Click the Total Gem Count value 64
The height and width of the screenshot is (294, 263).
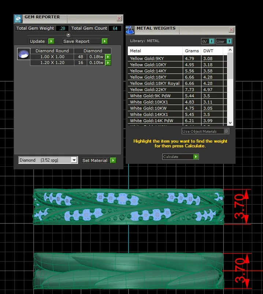point(115,28)
